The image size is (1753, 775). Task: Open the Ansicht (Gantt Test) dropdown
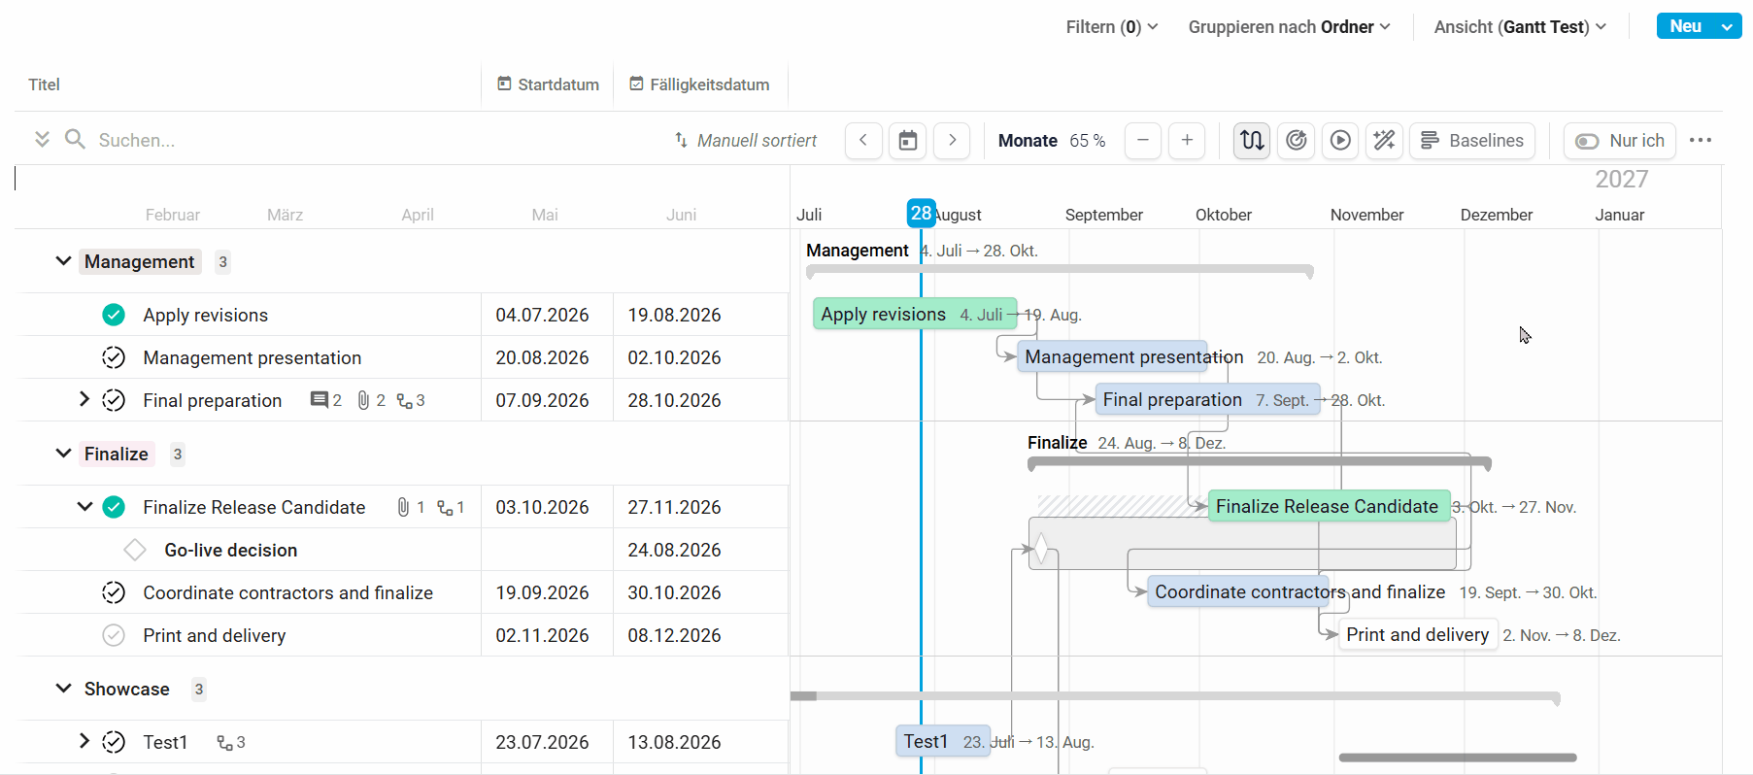(x=1521, y=27)
